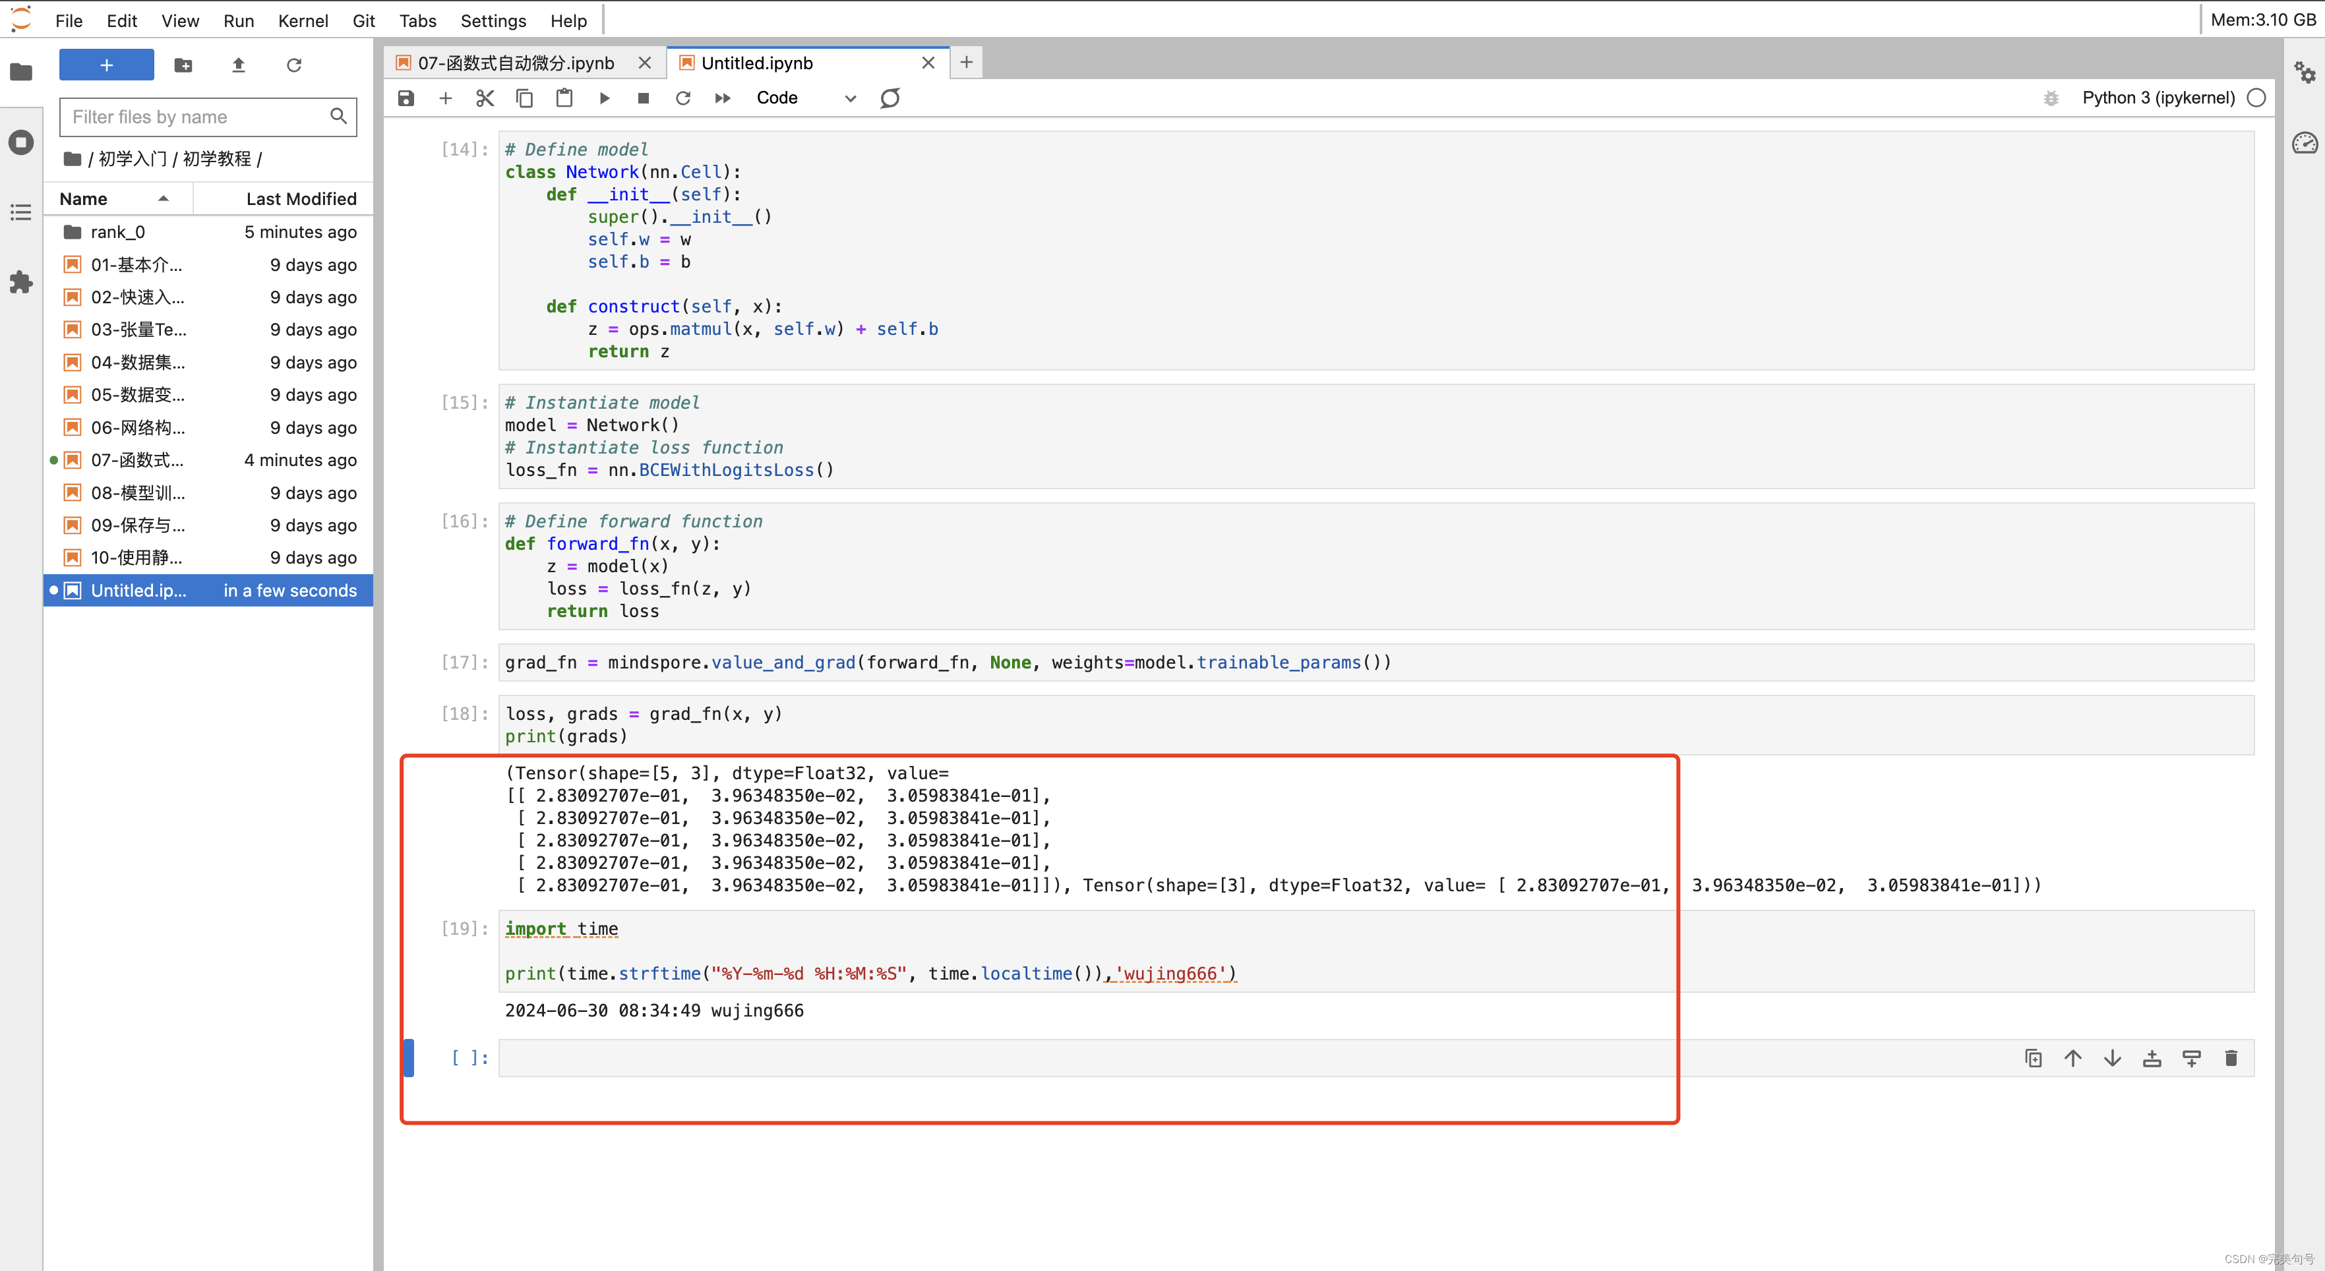Open the Help menu
This screenshot has height=1271, width=2325.
tap(568, 20)
